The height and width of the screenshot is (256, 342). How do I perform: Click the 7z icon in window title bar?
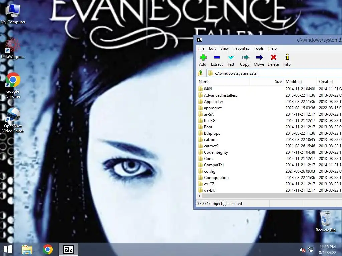199,40
